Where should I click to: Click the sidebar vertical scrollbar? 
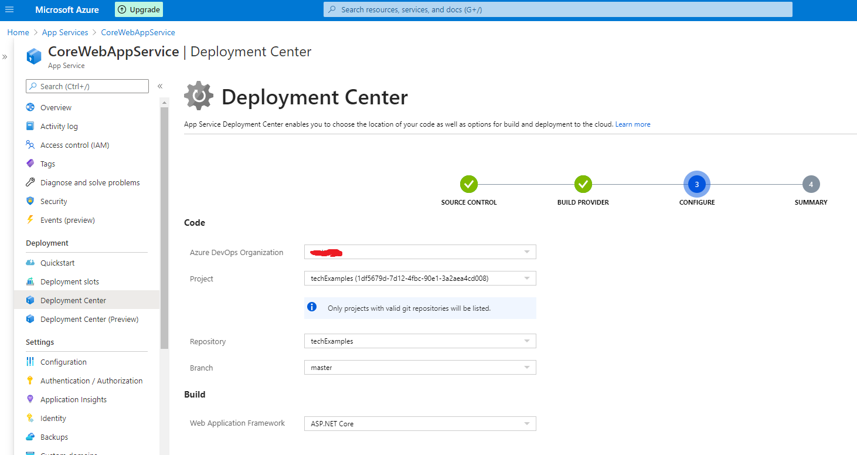pos(164,227)
